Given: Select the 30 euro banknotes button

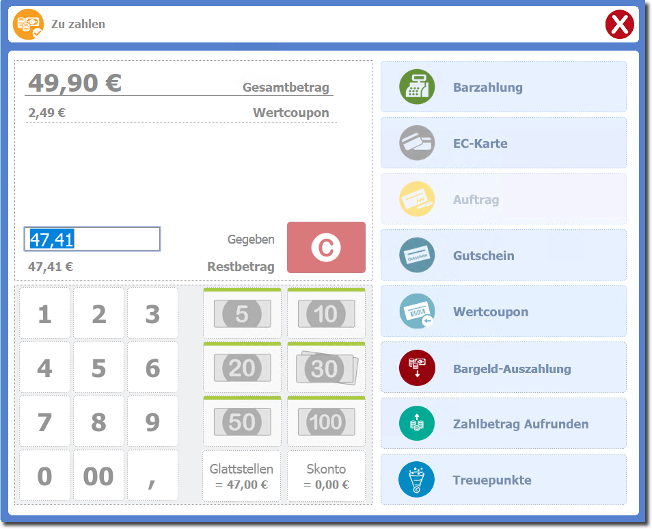Looking at the screenshot, I should (x=326, y=368).
